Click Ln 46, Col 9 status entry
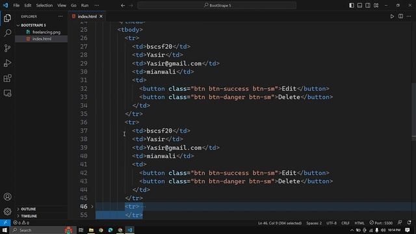Screen dimensions: 416x234 tap(279, 223)
